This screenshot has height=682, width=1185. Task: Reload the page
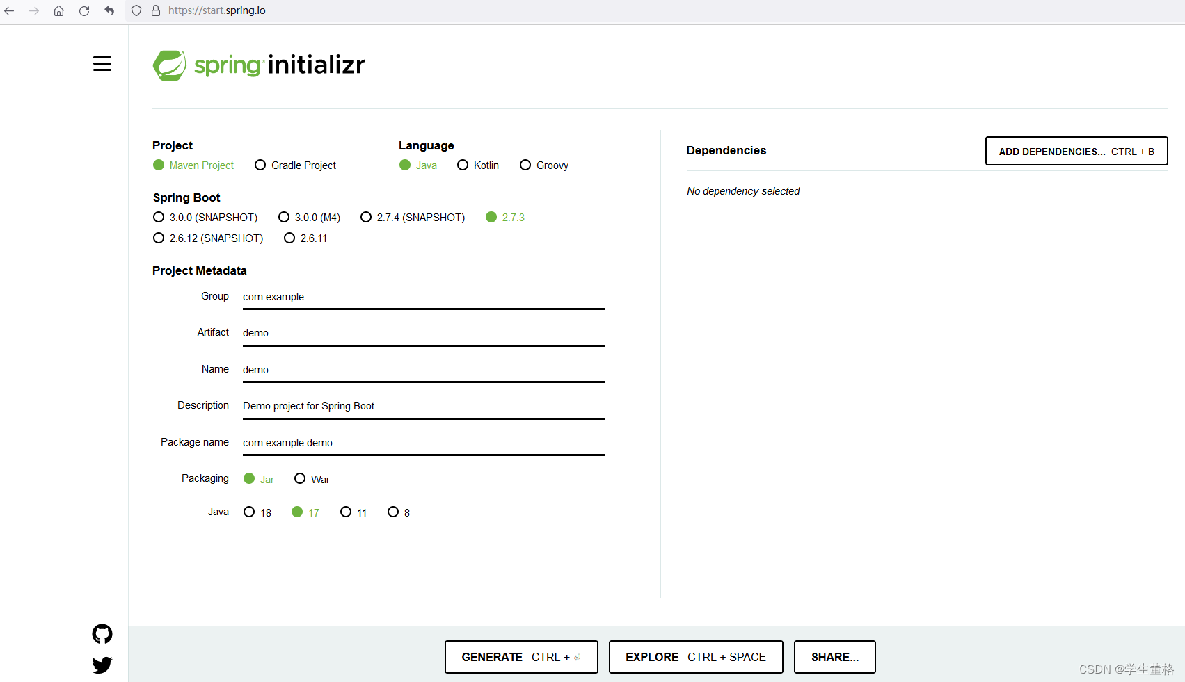click(x=84, y=10)
